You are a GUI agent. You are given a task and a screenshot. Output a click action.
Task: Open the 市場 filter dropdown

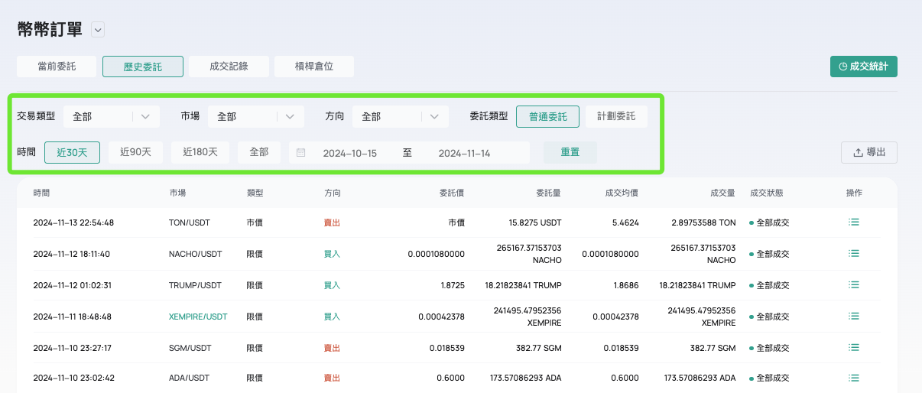tap(255, 116)
